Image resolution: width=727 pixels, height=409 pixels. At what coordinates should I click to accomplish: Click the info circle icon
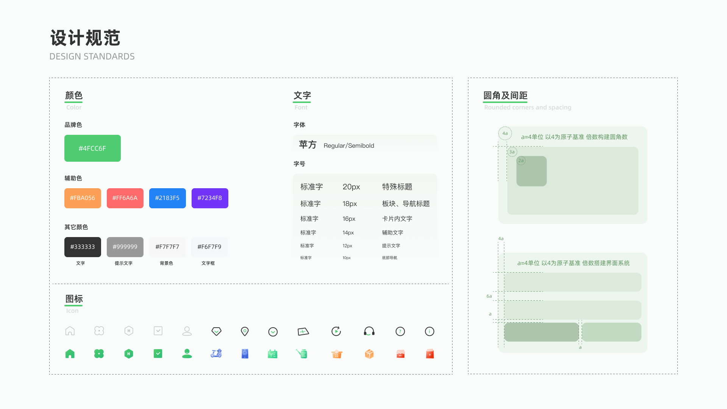pyautogui.click(x=429, y=331)
